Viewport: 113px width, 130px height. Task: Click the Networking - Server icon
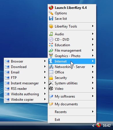coord(51,67)
